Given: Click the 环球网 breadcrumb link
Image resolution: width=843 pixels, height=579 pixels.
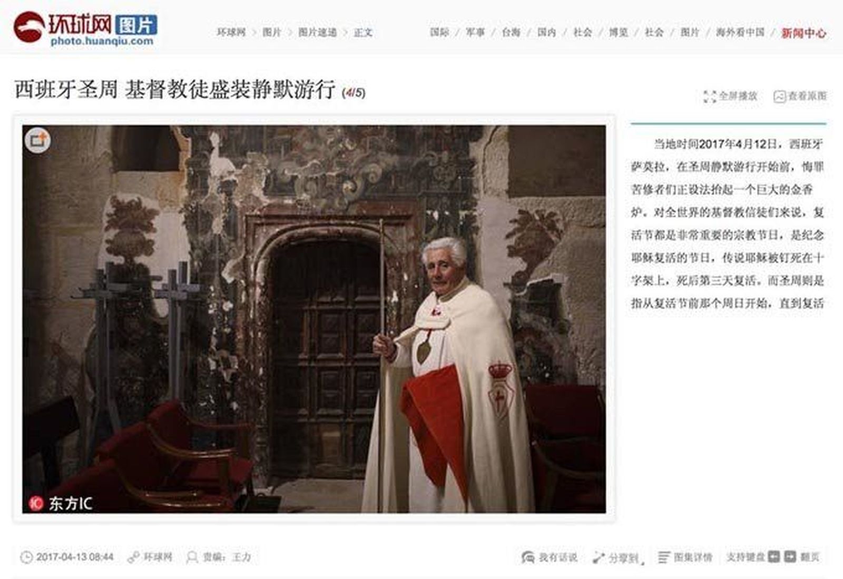Looking at the screenshot, I should pyautogui.click(x=231, y=32).
